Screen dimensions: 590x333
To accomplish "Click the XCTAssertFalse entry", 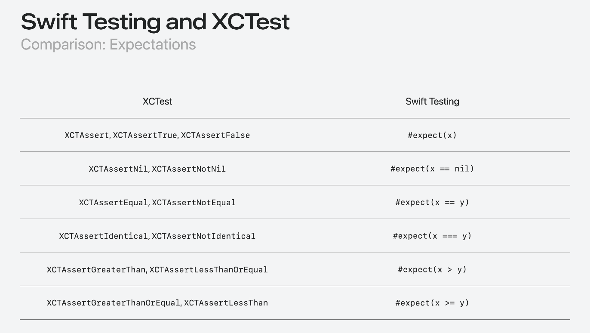I will pos(215,135).
